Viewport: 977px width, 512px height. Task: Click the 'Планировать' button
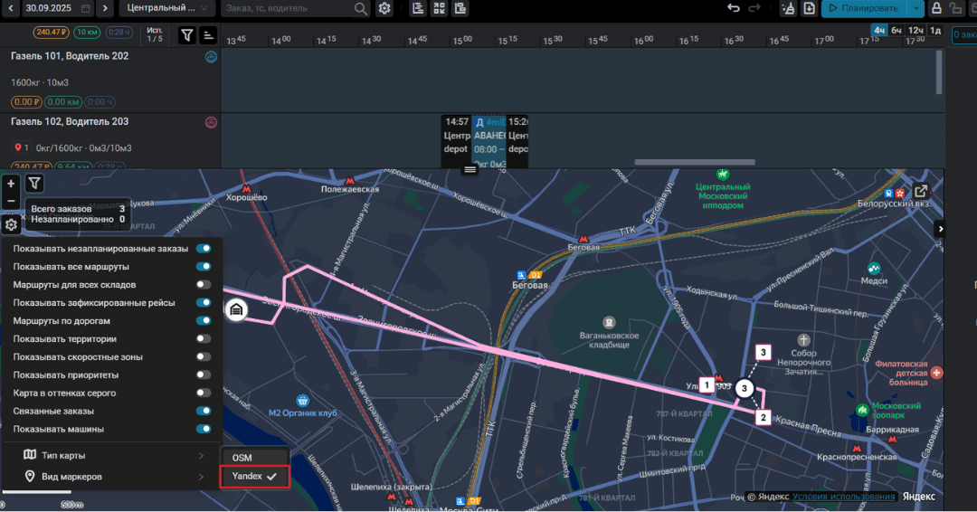pyautogui.click(x=864, y=8)
